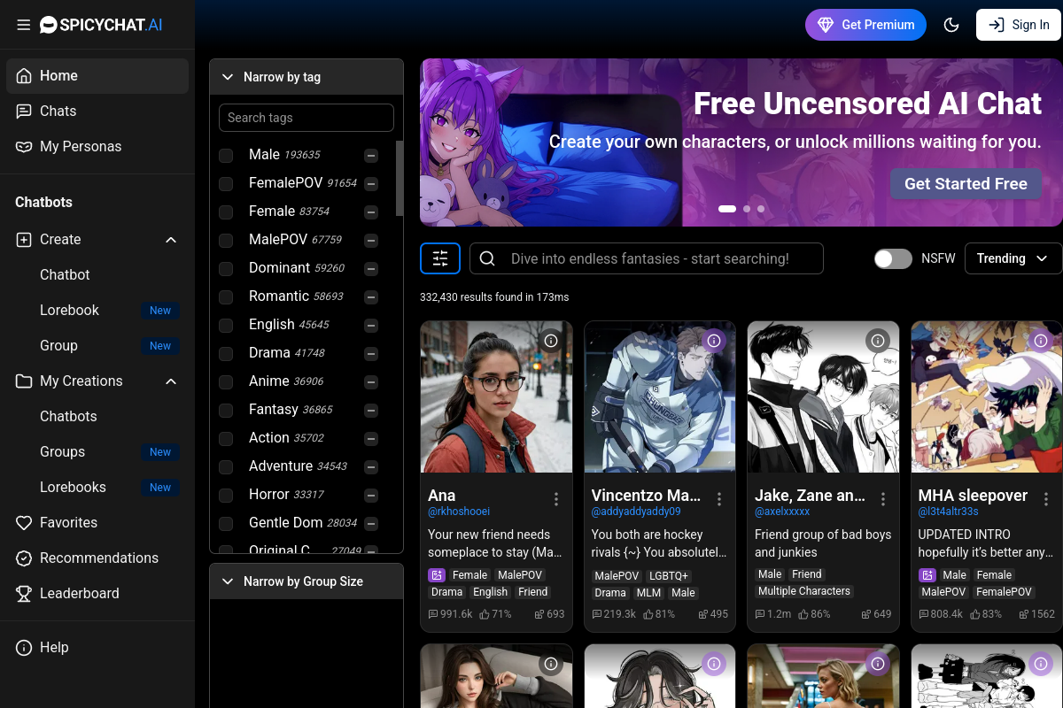Viewport: 1063px width, 708px height.
Task: Collapse the Narrow by tag panel
Action: [x=228, y=76]
